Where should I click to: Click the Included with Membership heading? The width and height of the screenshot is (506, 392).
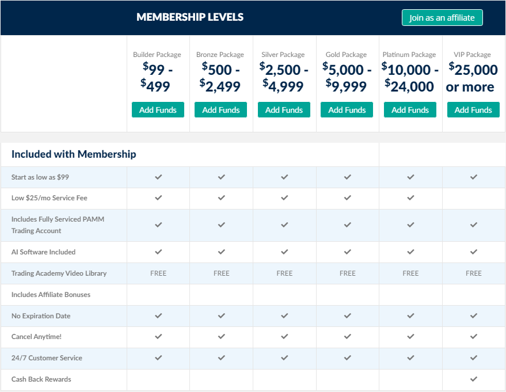[74, 154]
